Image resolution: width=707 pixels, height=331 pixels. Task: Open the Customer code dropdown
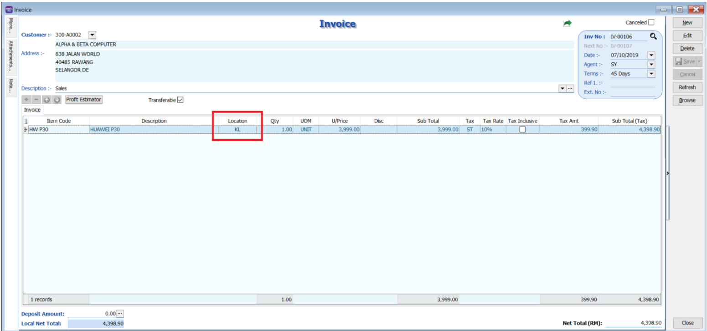(92, 35)
